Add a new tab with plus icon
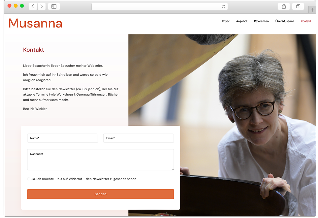This screenshot has height=218, width=318. coord(312,10)
